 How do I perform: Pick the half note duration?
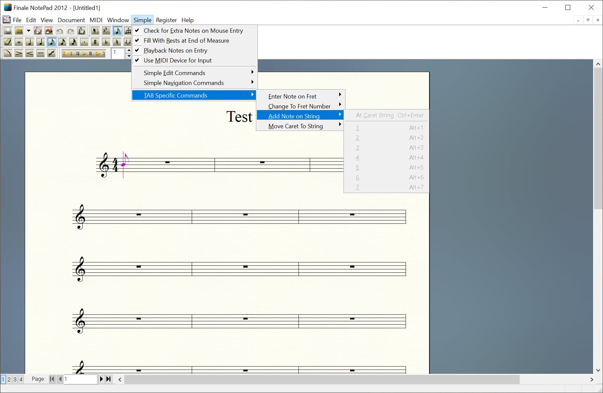point(30,42)
